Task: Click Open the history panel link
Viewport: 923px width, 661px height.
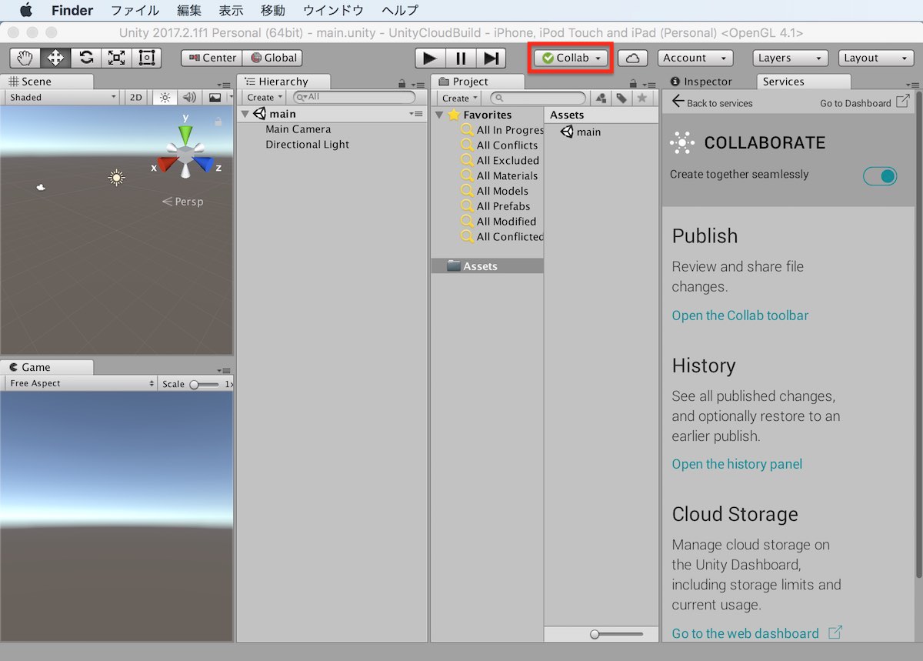Action: click(737, 464)
